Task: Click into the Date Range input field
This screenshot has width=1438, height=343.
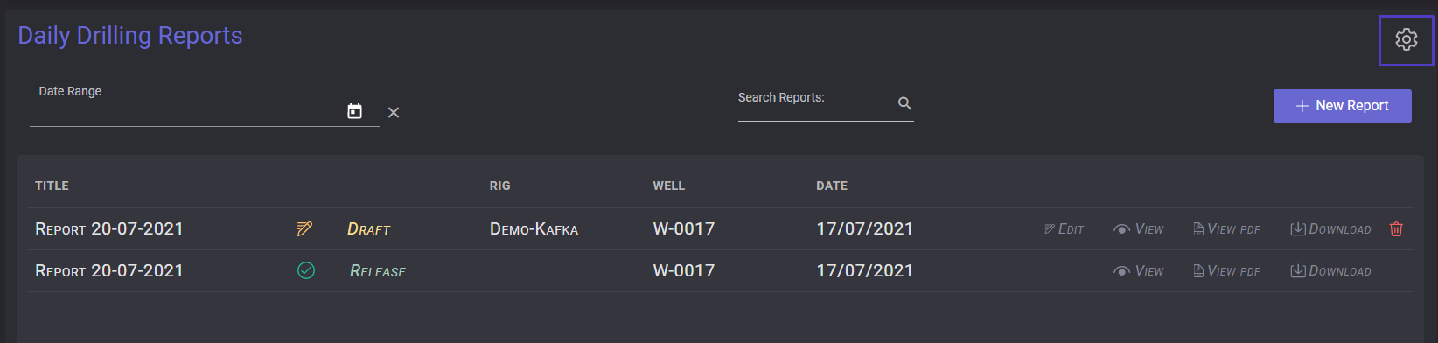Action: pyautogui.click(x=187, y=113)
